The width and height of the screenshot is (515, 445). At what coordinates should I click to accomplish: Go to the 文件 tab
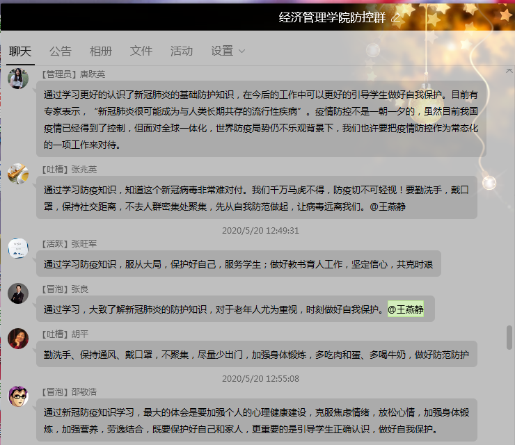[x=141, y=51]
